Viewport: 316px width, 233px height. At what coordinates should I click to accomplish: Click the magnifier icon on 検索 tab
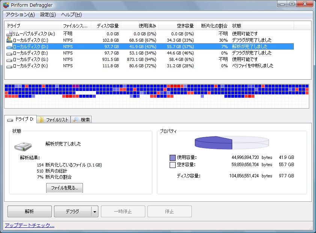(76, 120)
